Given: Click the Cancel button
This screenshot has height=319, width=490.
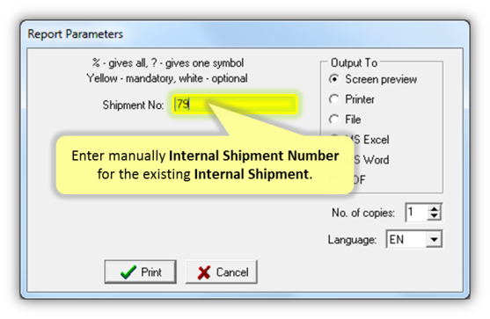Looking at the screenshot, I should pyautogui.click(x=222, y=272).
